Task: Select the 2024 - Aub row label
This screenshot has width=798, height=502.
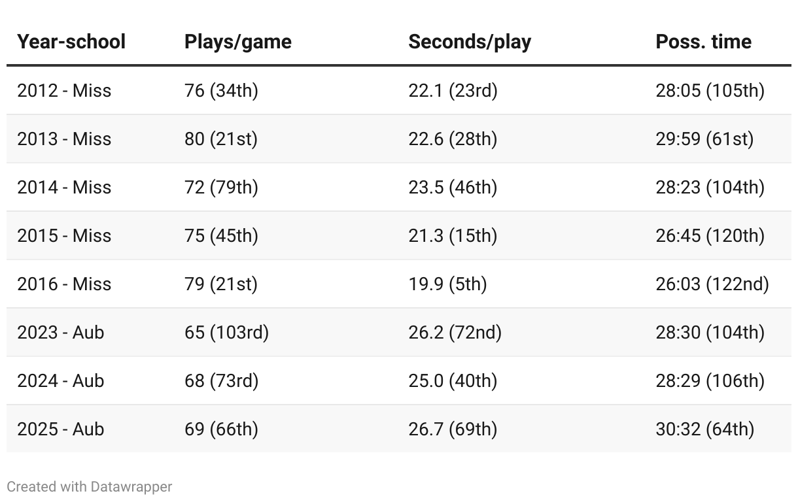Action: pos(61,381)
